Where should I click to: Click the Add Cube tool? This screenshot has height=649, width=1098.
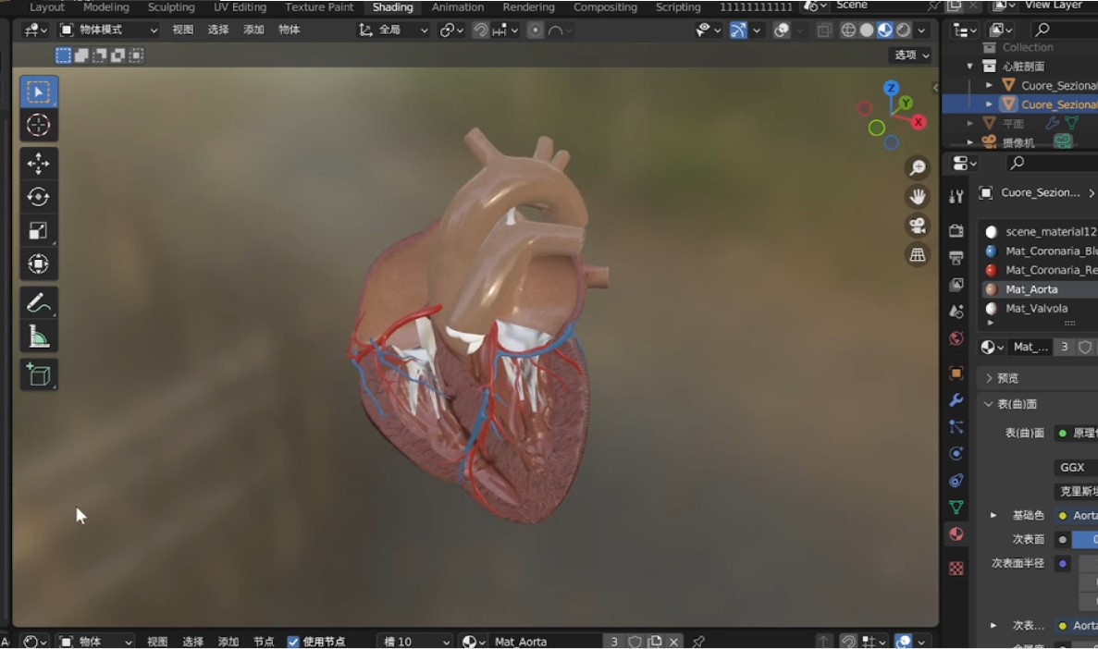pyautogui.click(x=39, y=374)
